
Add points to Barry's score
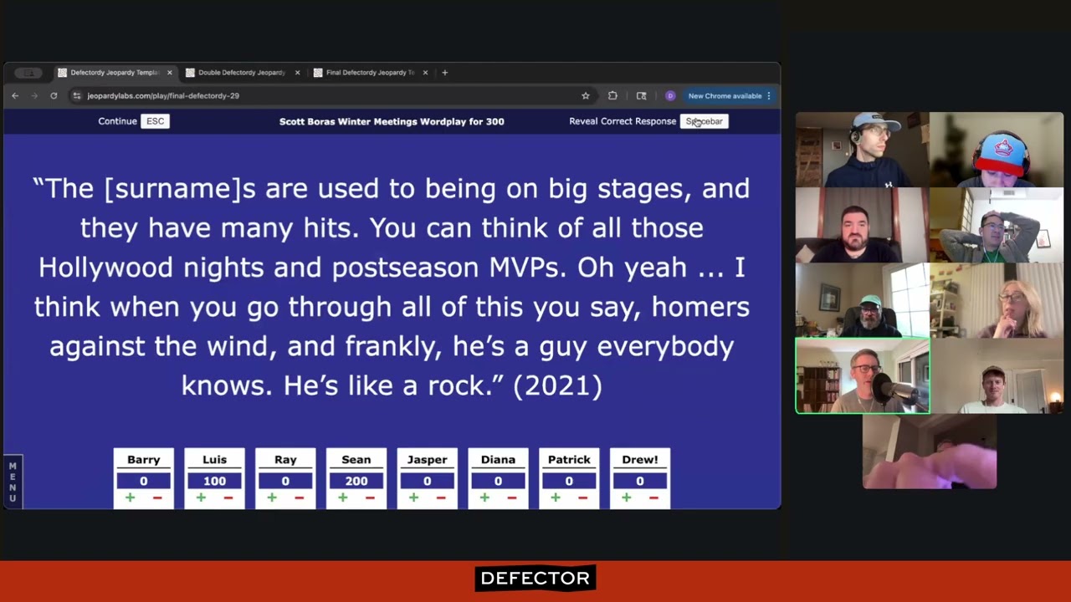tap(130, 497)
